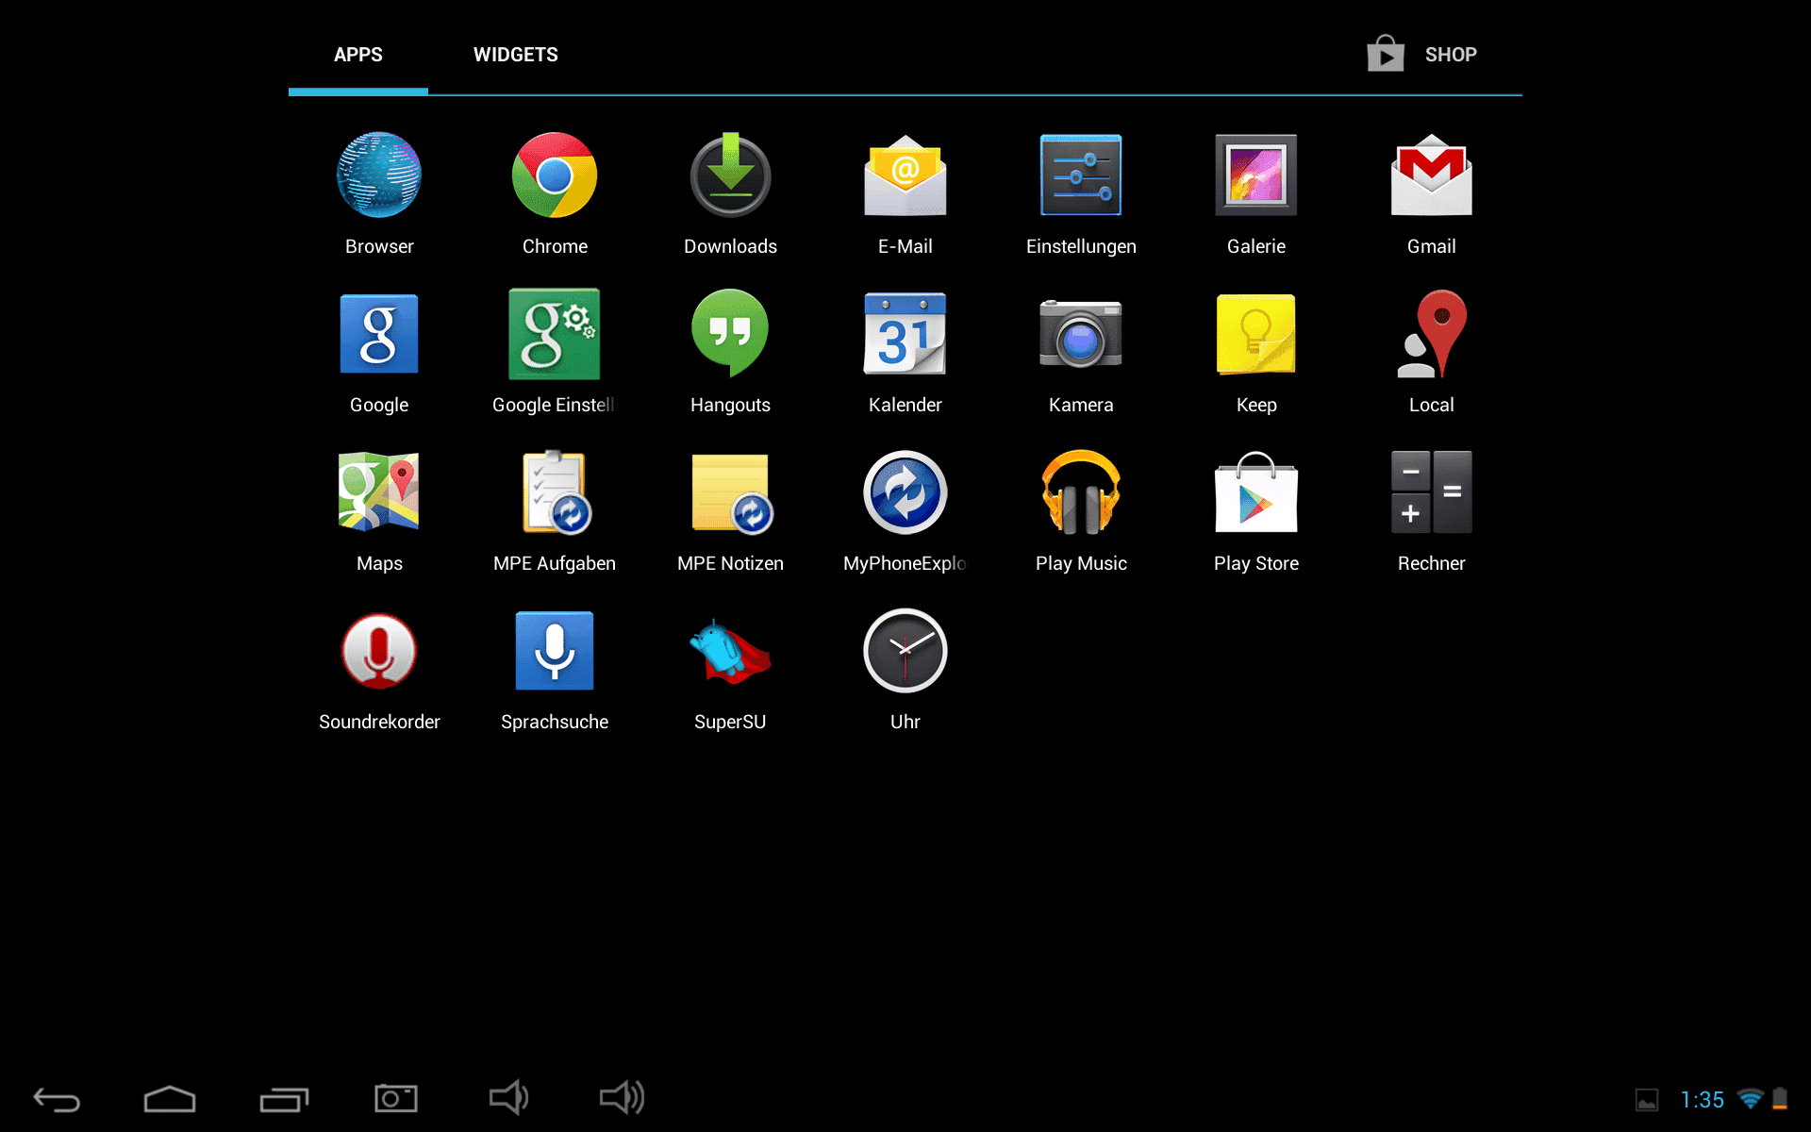Open Play Music
This screenshot has width=1811, height=1132.
click(x=1081, y=493)
